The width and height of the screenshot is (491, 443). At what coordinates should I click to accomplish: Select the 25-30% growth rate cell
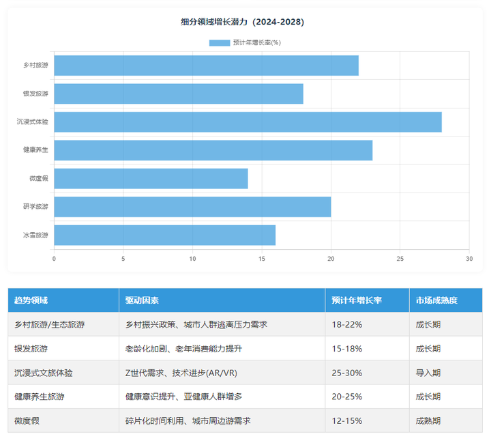[x=368, y=373]
